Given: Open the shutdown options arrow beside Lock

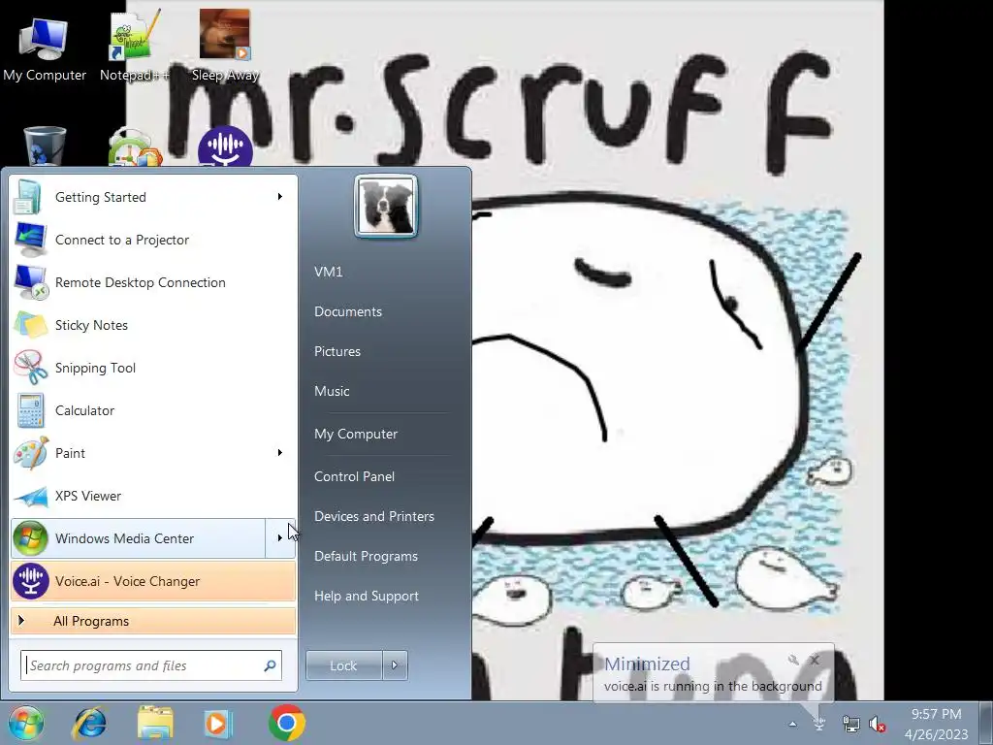Looking at the screenshot, I should 395,665.
